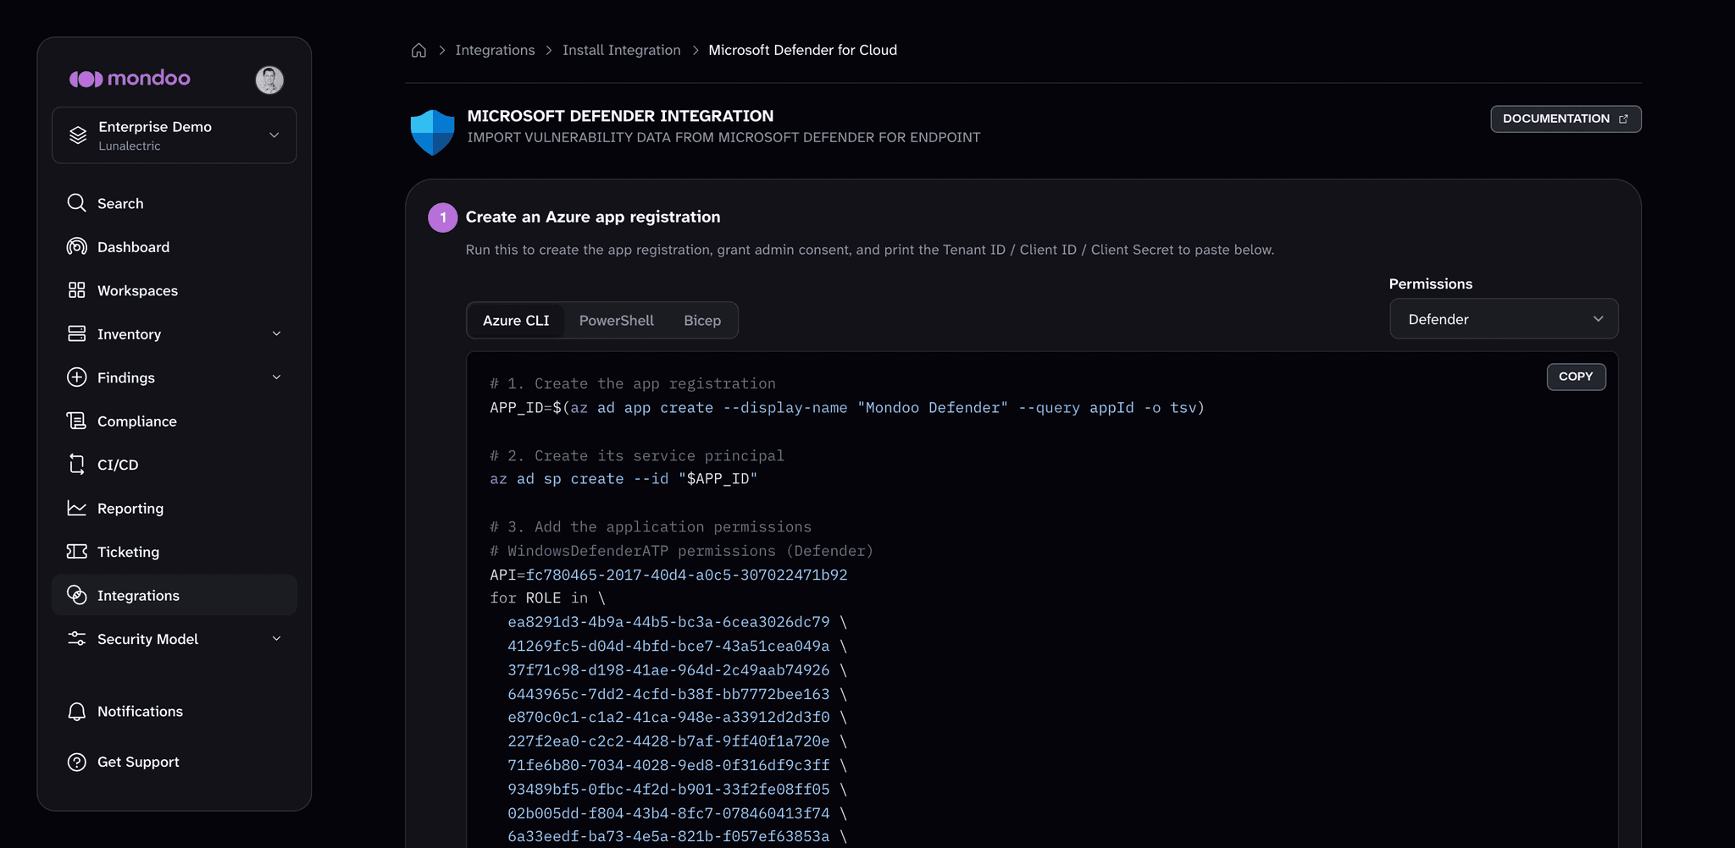Viewport: 1735px width, 848px height.
Task: Open the Enterprise Demo space selector
Action: (x=175, y=135)
